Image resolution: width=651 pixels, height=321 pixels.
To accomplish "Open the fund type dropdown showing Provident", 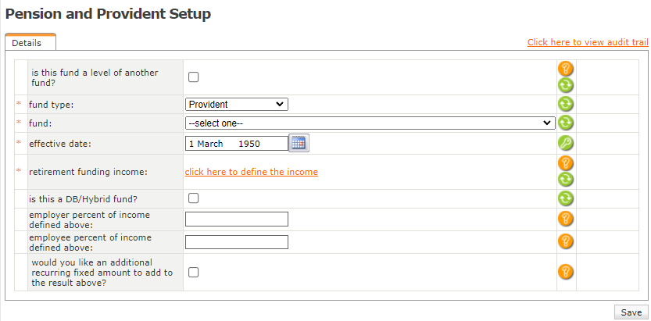I will point(237,104).
